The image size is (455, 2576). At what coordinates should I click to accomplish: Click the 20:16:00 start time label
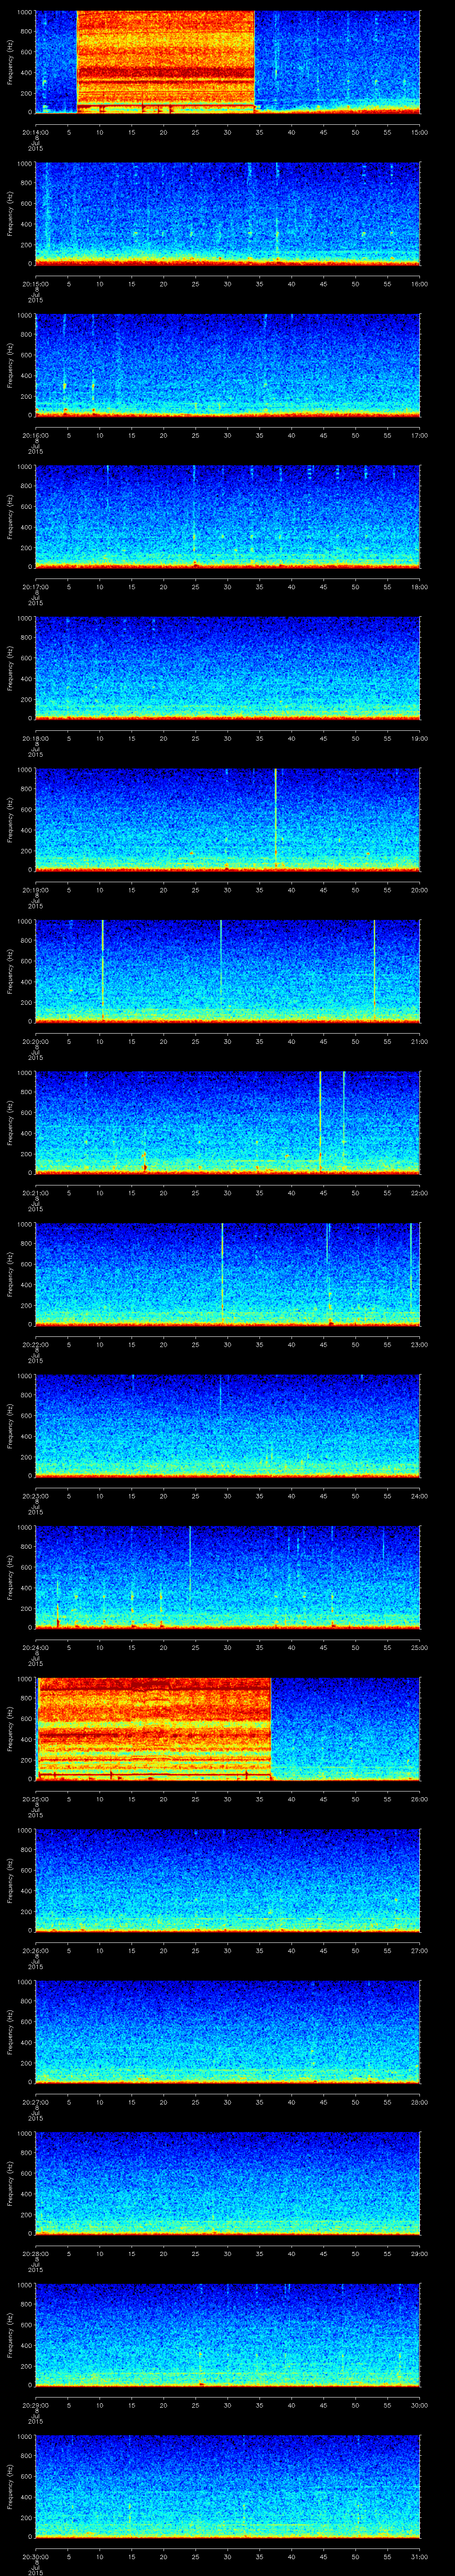point(35,435)
